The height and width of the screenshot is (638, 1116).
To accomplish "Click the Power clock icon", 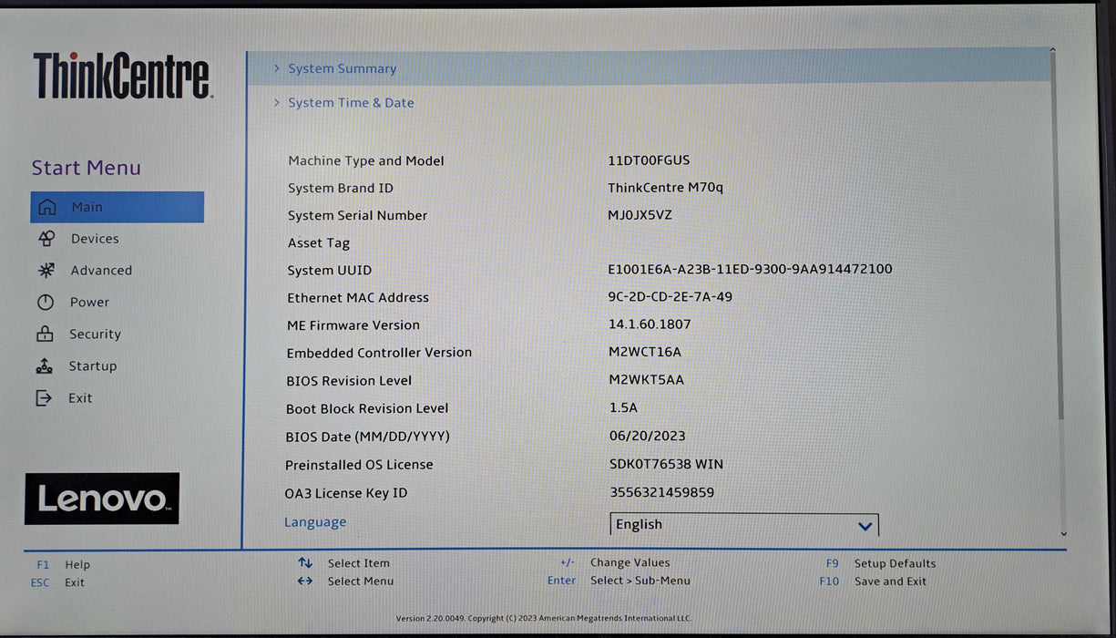I will tap(46, 303).
